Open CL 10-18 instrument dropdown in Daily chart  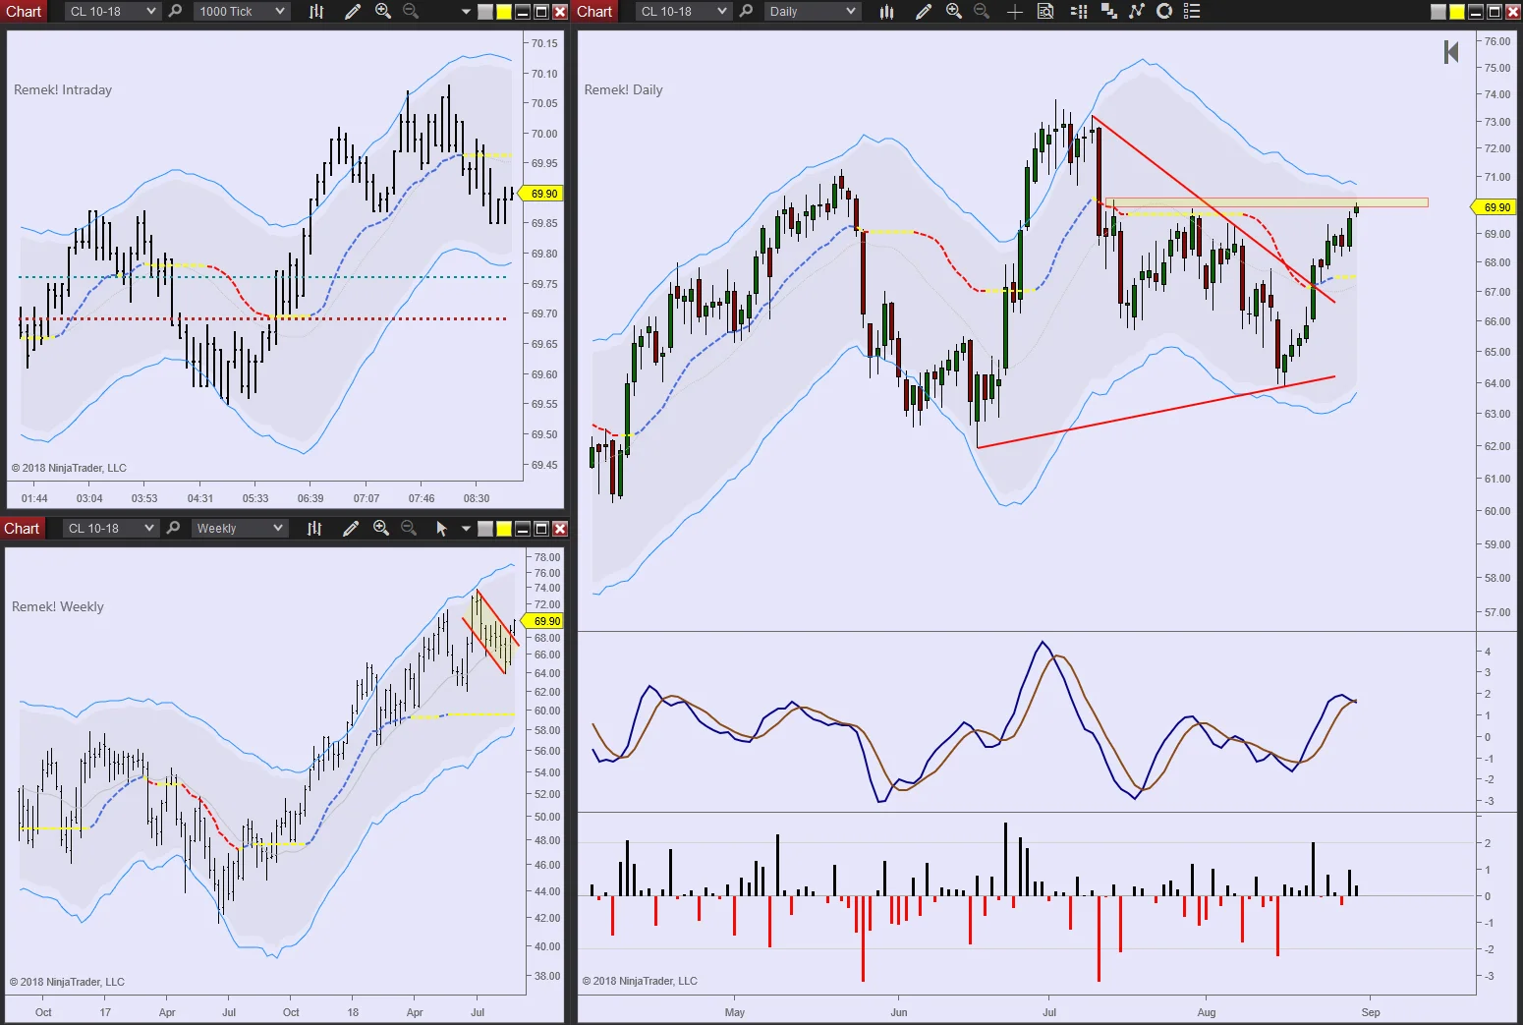click(x=683, y=12)
